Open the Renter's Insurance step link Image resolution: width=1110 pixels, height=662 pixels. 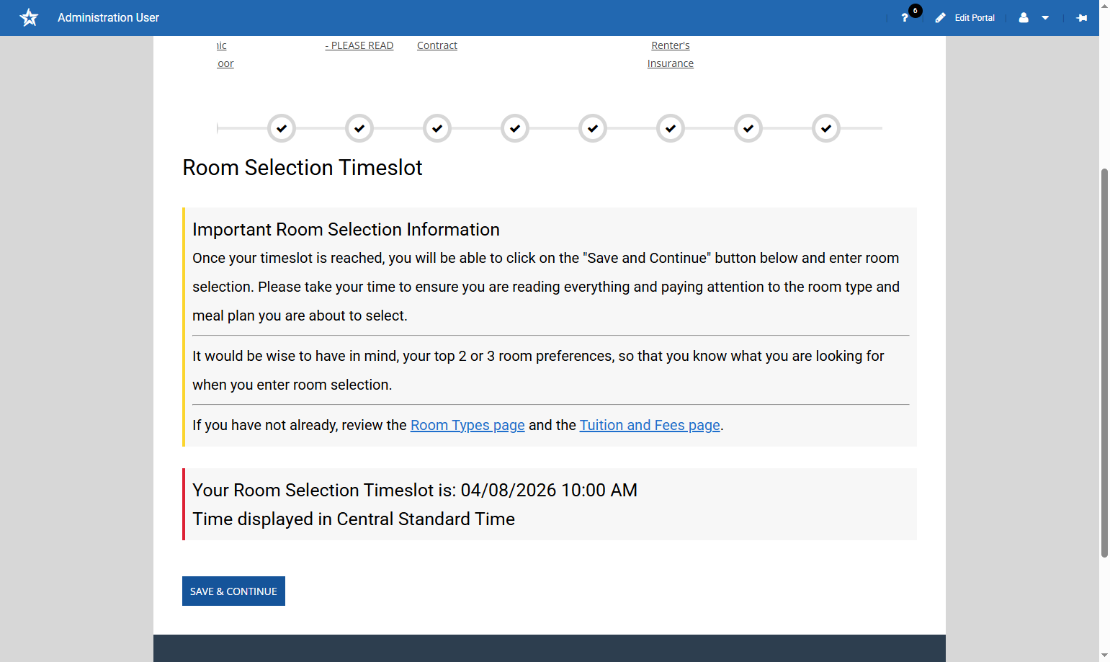671,54
